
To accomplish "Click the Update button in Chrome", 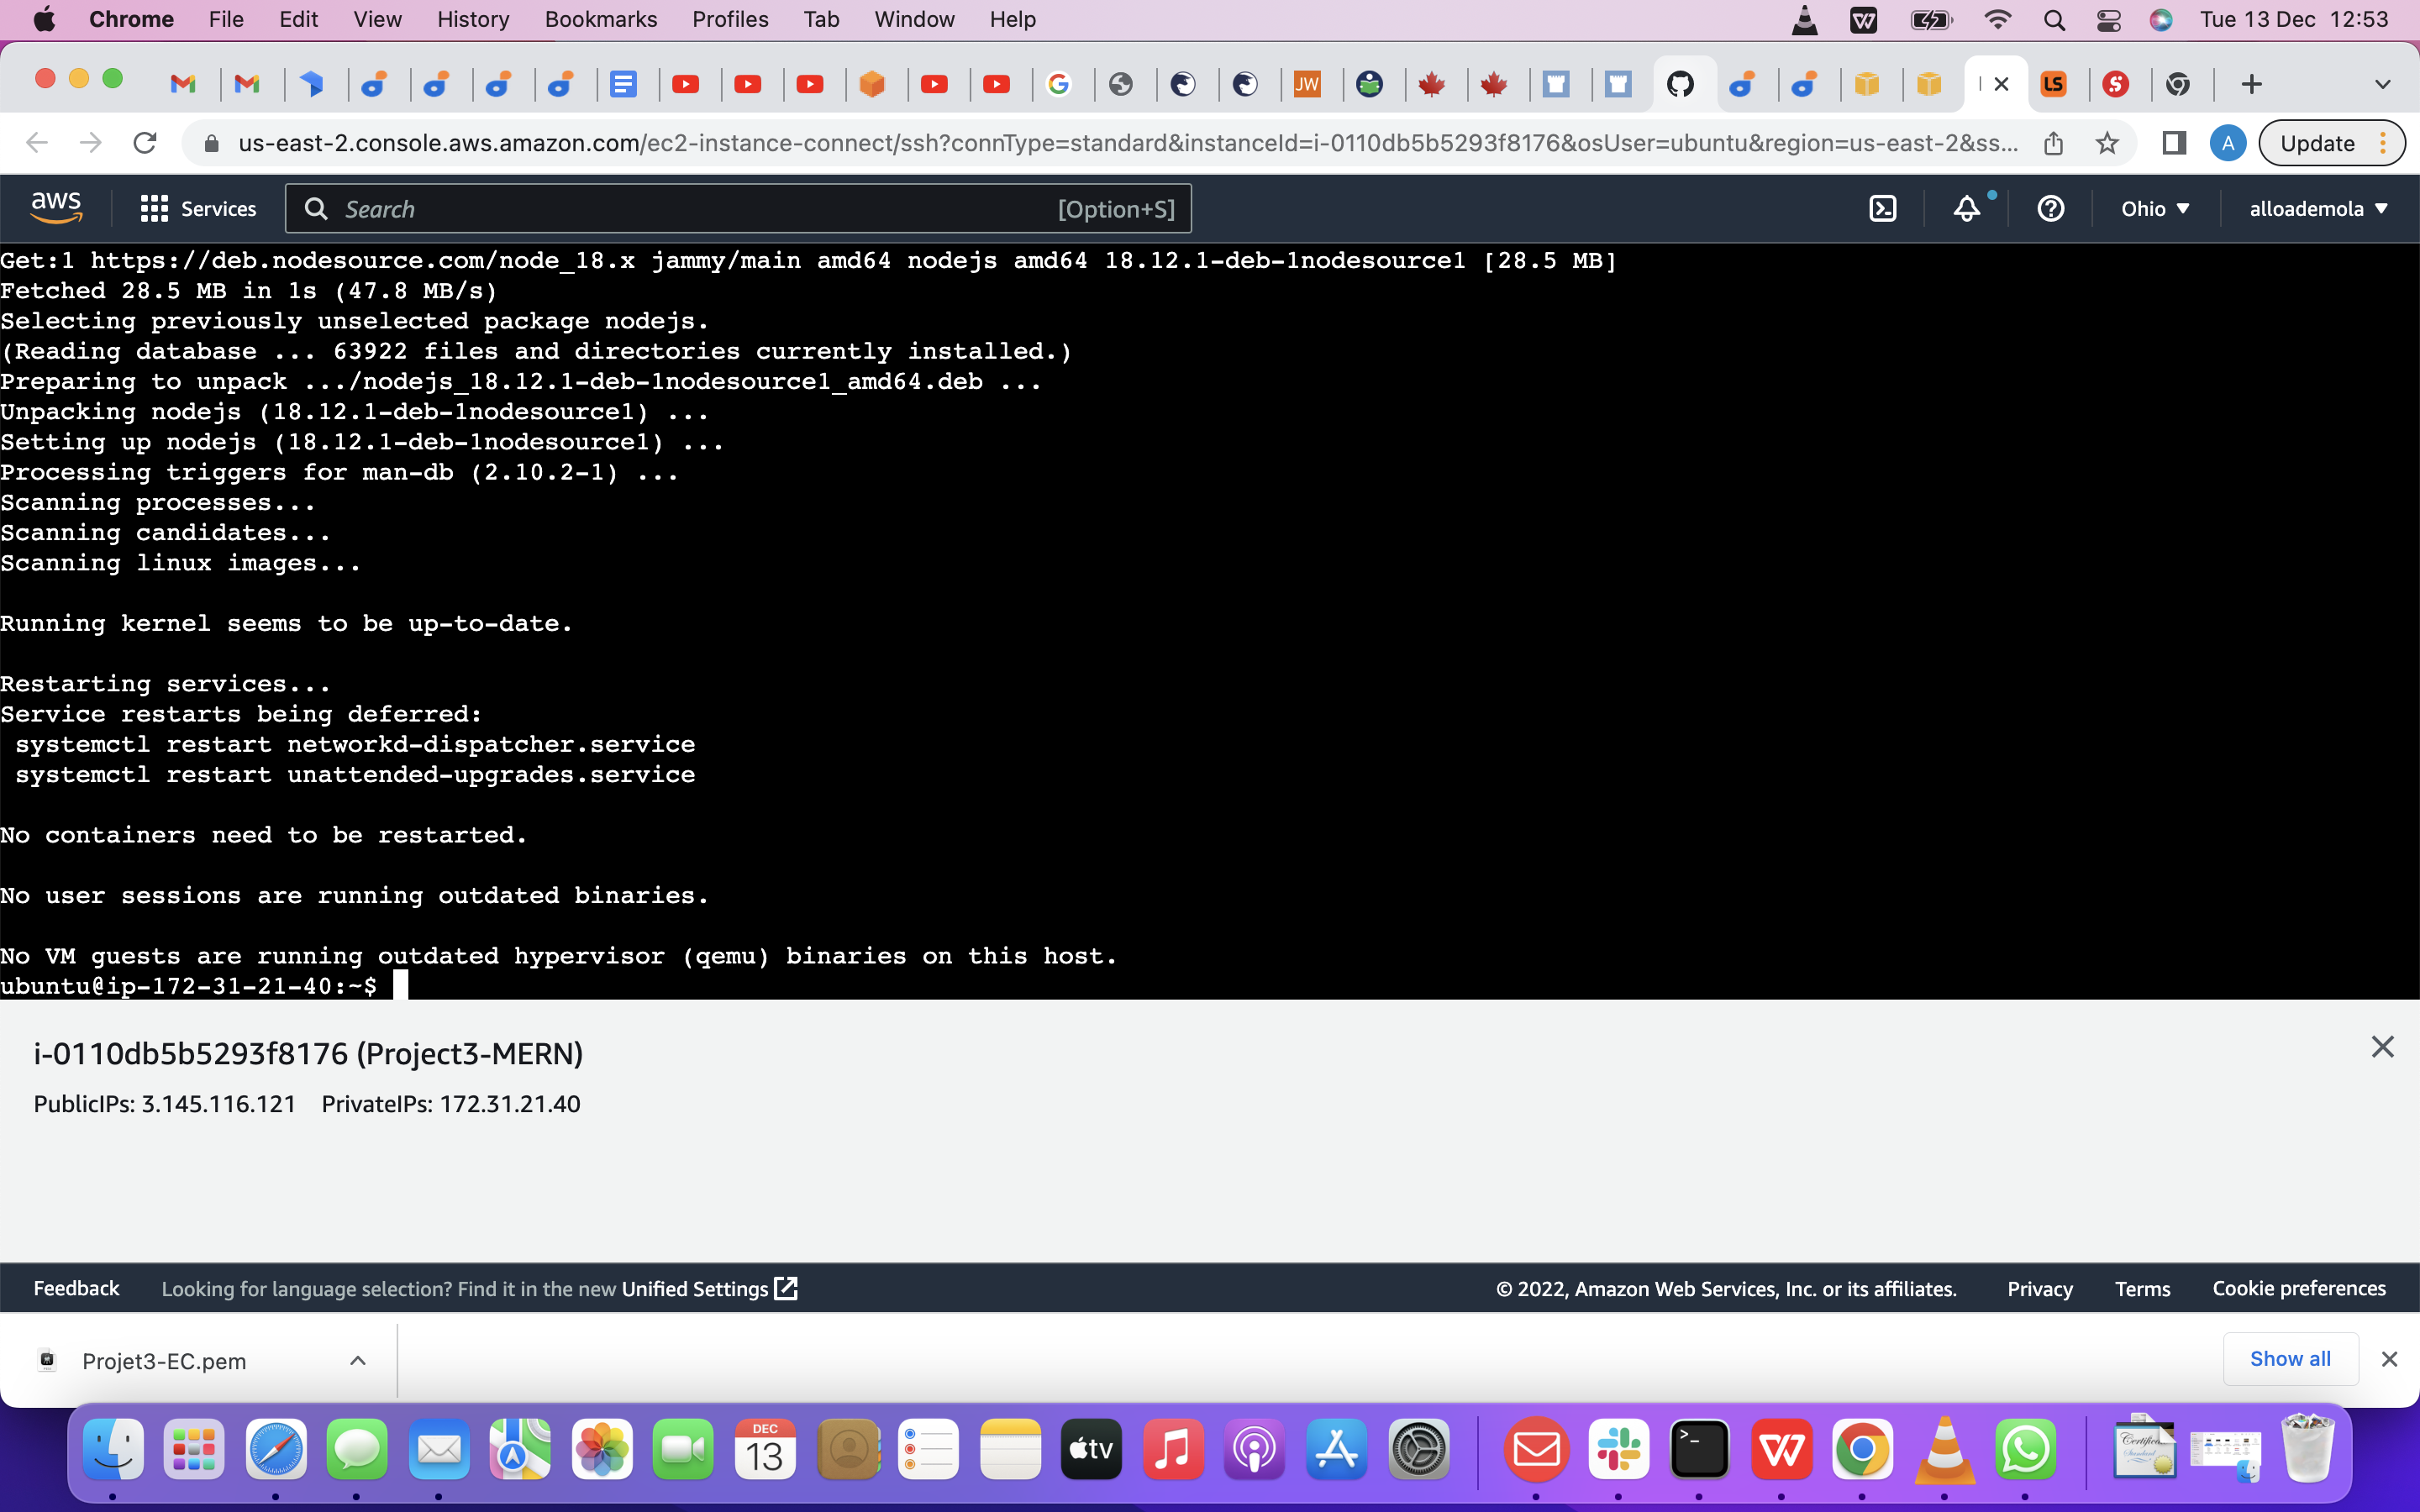I will [2320, 142].
